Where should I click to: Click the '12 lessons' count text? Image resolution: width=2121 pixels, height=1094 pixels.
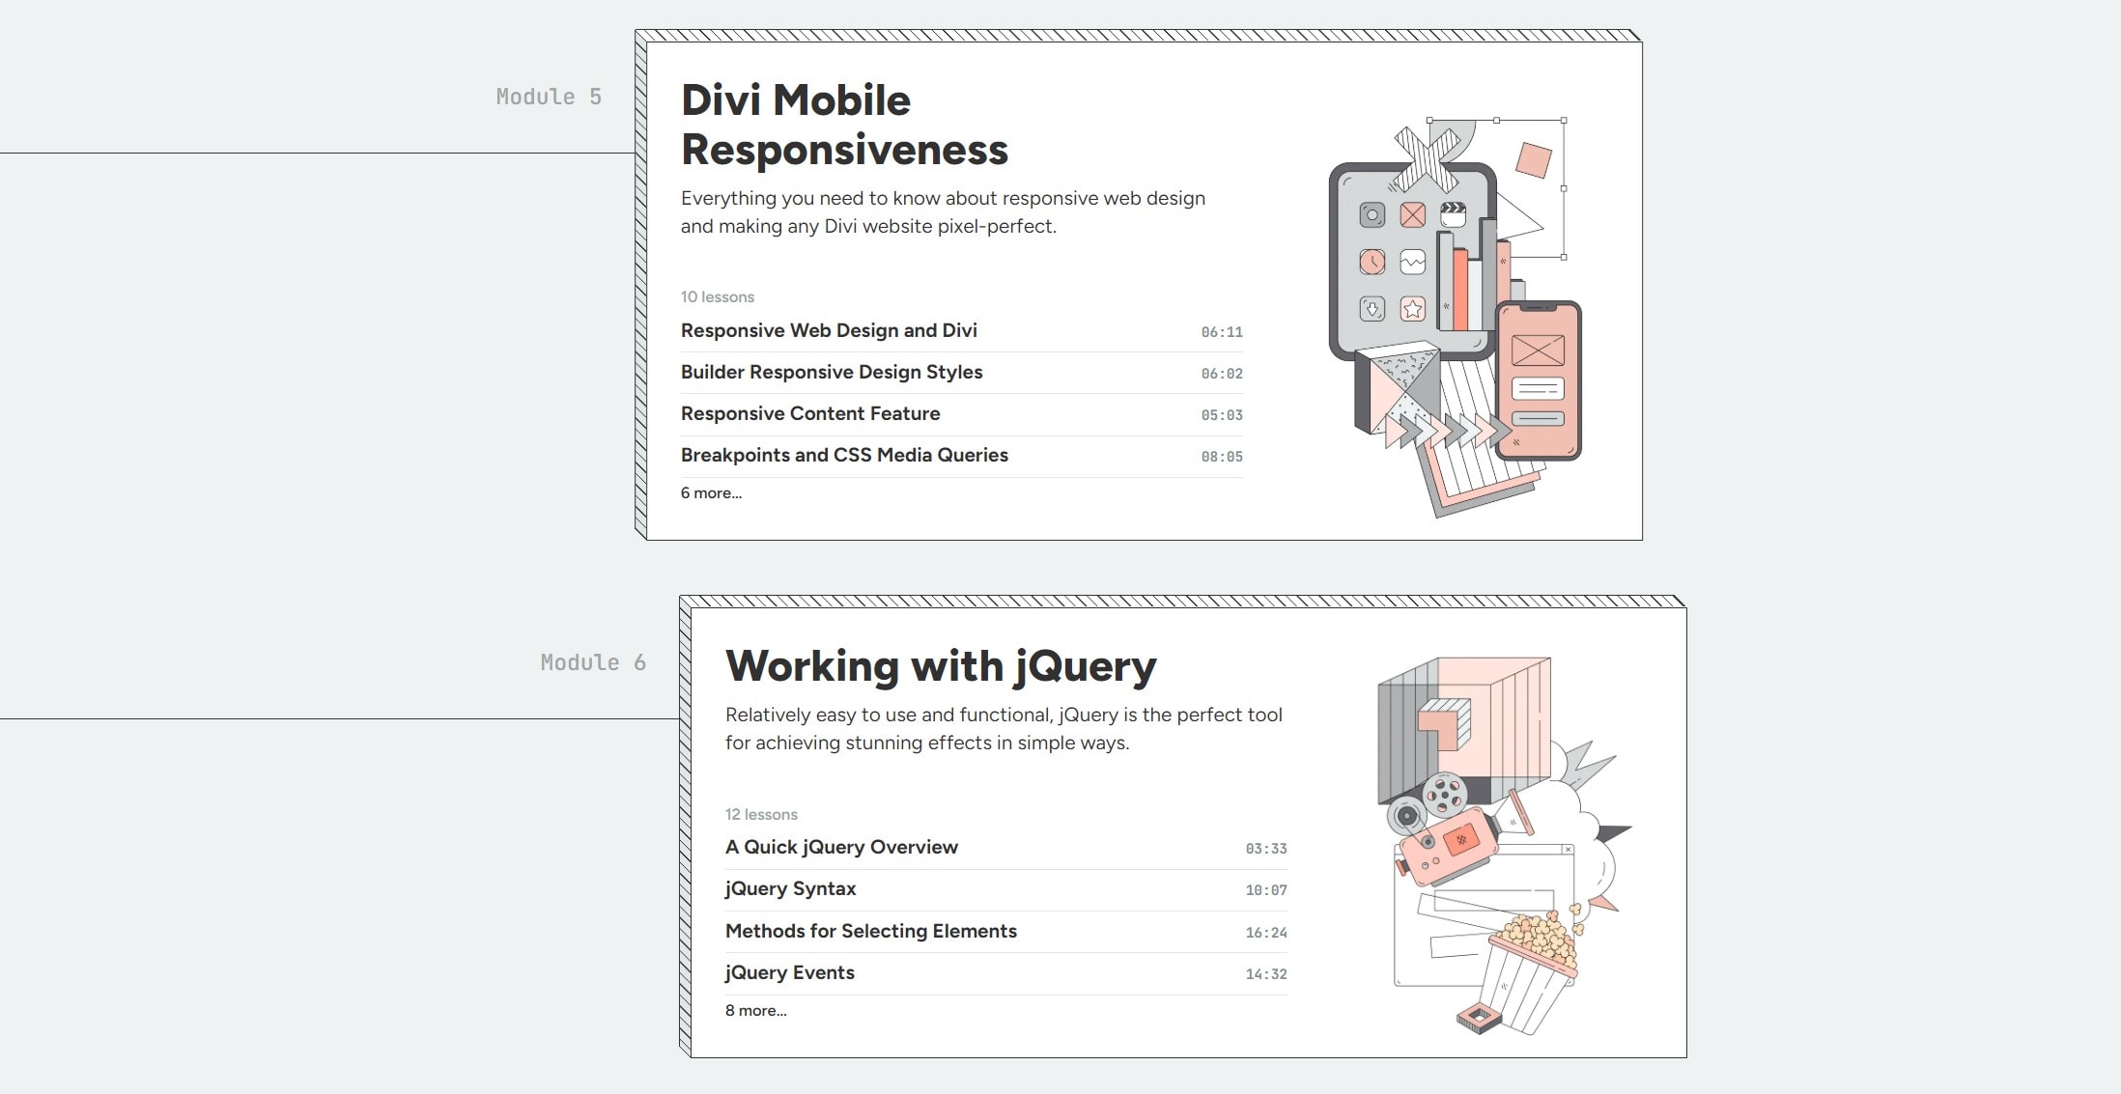click(x=761, y=814)
